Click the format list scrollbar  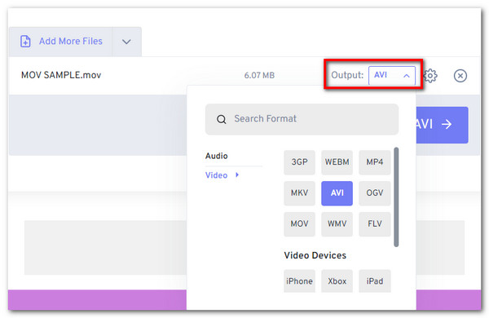pos(396,197)
